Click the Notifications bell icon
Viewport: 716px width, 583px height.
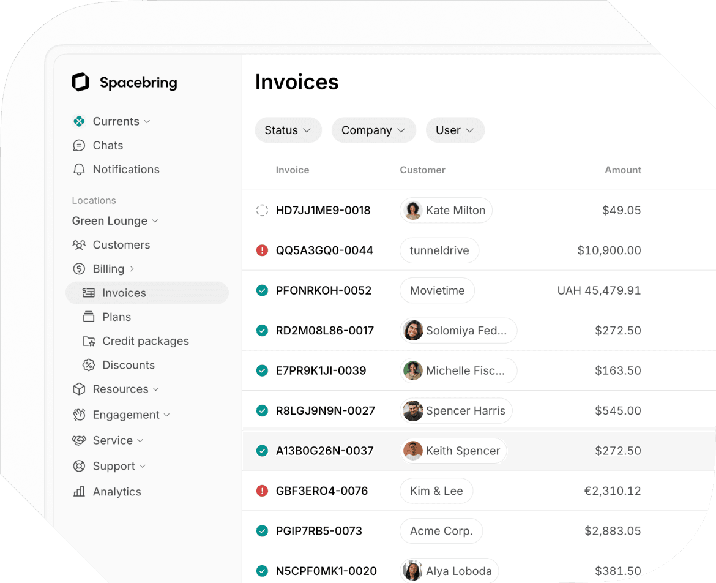pos(79,170)
